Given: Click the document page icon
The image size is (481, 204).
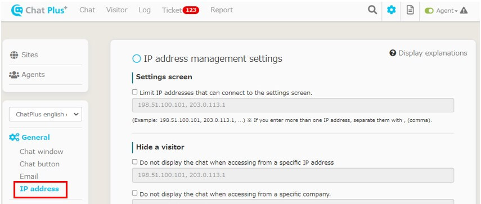Looking at the screenshot, I should pyautogui.click(x=410, y=10).
